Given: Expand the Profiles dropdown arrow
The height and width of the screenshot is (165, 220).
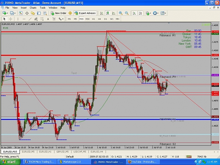Looking at the screenshot, I should coord(15,13).
